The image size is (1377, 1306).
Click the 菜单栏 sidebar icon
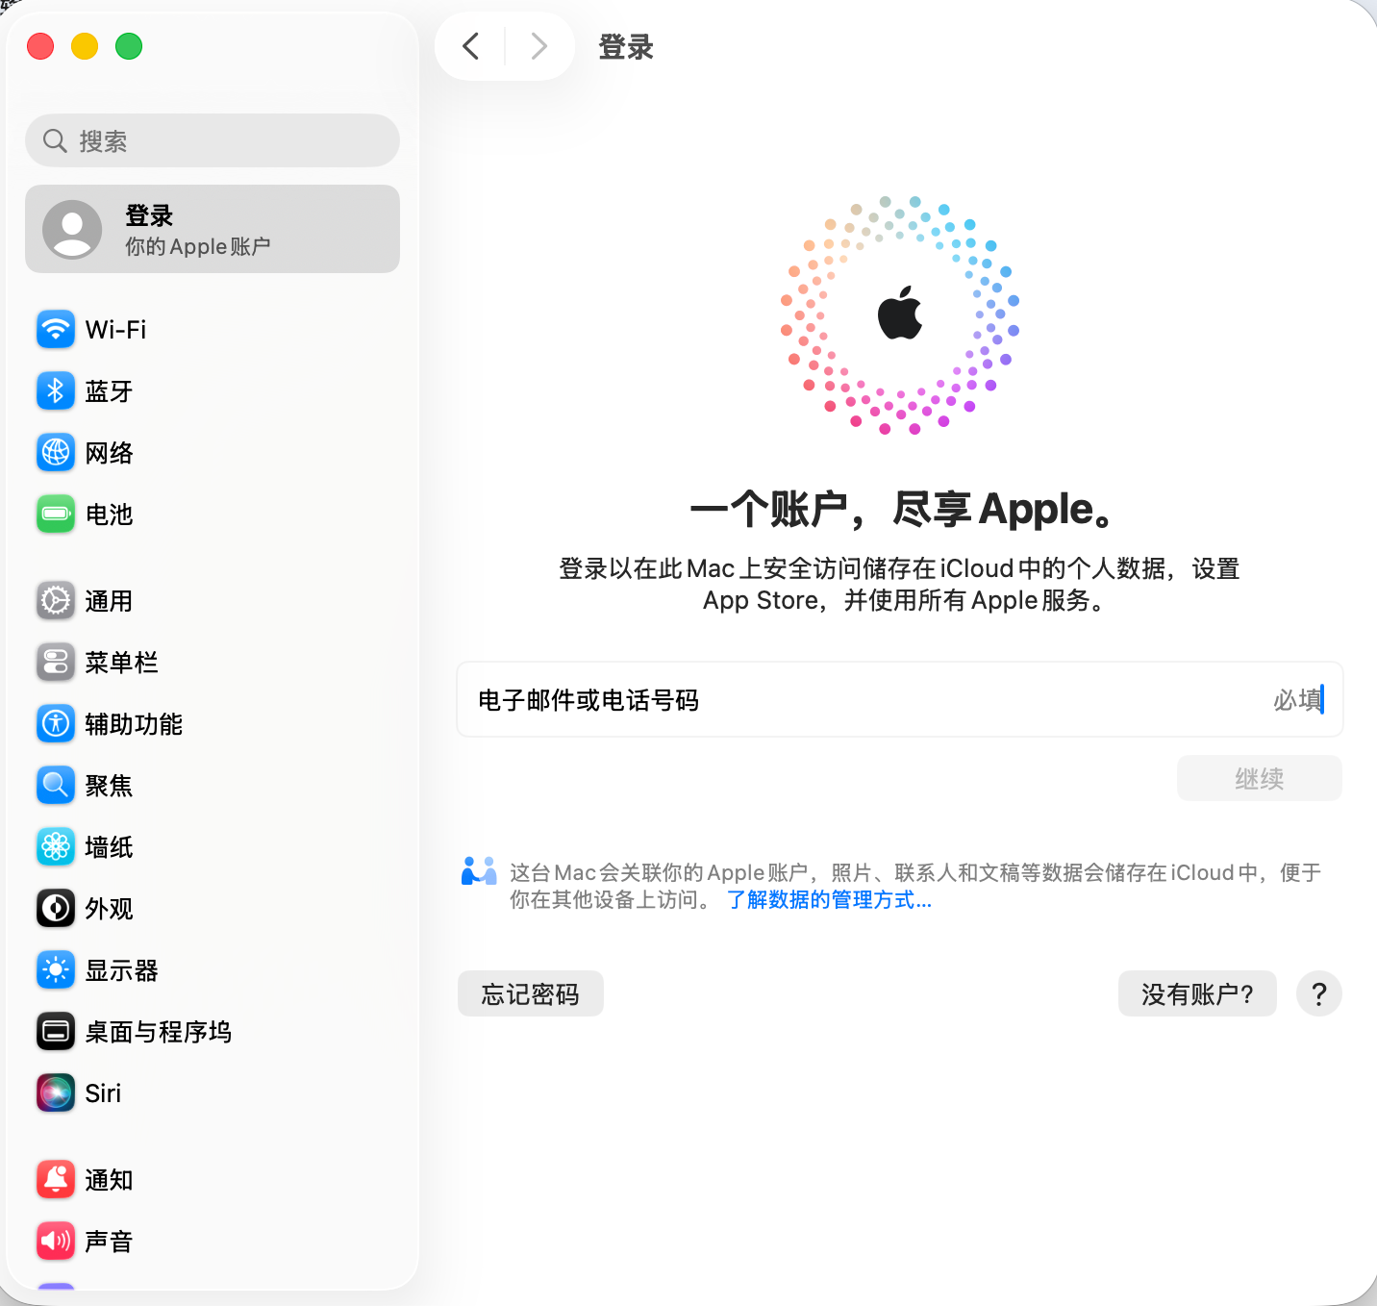pyautogui.click(x=56, y=663)
